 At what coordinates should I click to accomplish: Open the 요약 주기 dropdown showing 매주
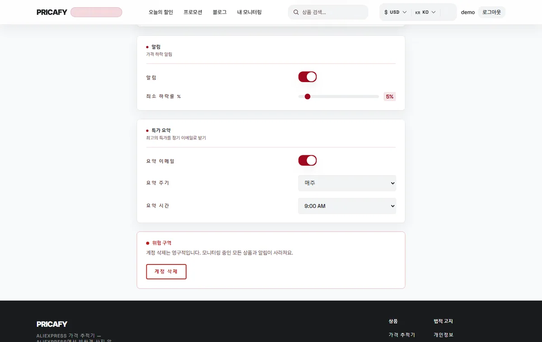(347, 183)
